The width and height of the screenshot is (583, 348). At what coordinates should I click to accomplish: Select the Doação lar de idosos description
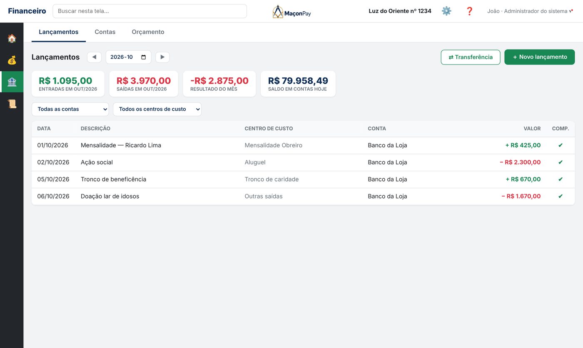[110, 196]
